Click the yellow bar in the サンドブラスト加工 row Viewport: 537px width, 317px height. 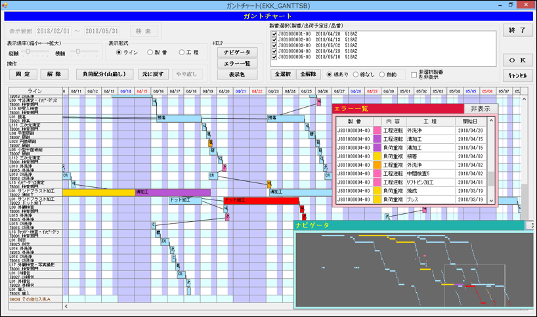(x=98, y=192)
